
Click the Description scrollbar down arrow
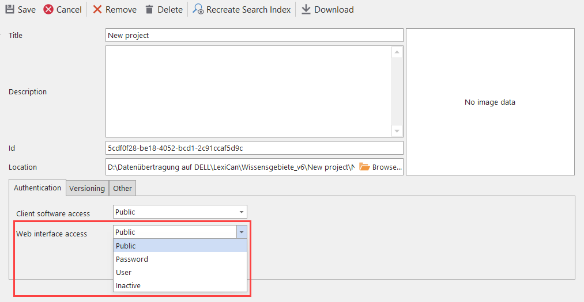click(397, 131)
